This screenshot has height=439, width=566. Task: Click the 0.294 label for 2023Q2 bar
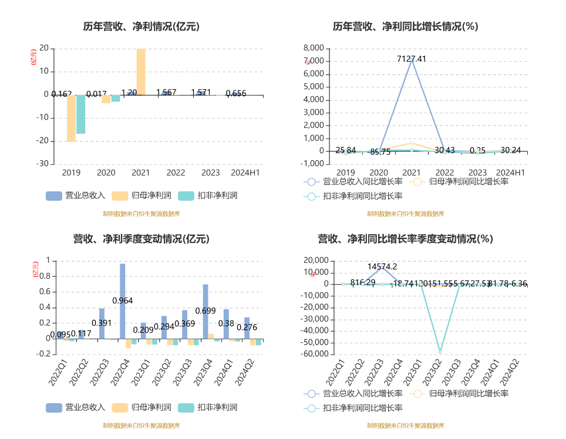(x=164, y=327)
